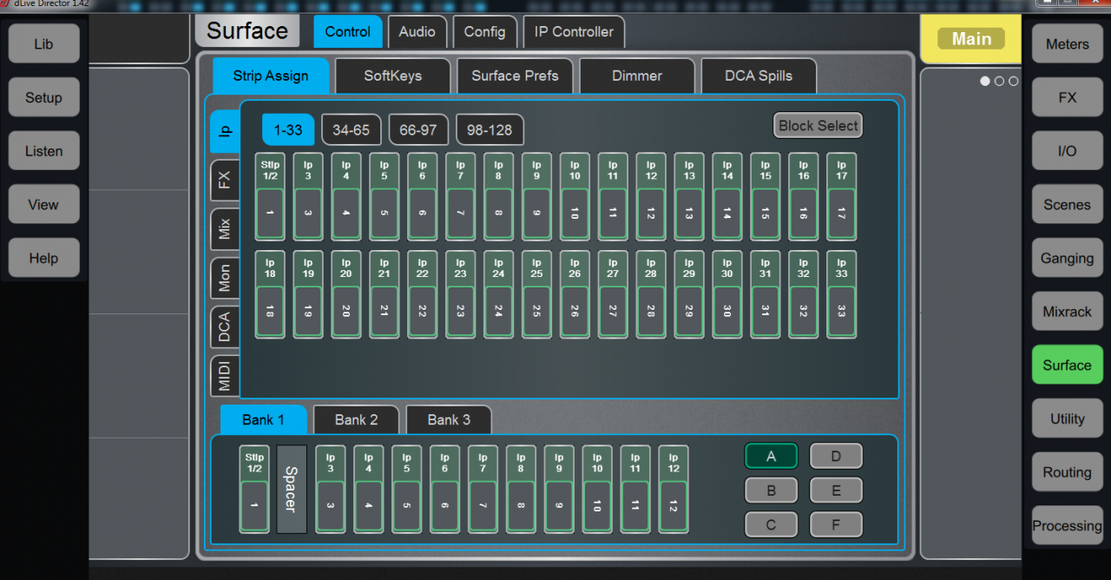This screenshot has height=580, width=1111.
Task: Select layer A
Action: coord(771,456)
